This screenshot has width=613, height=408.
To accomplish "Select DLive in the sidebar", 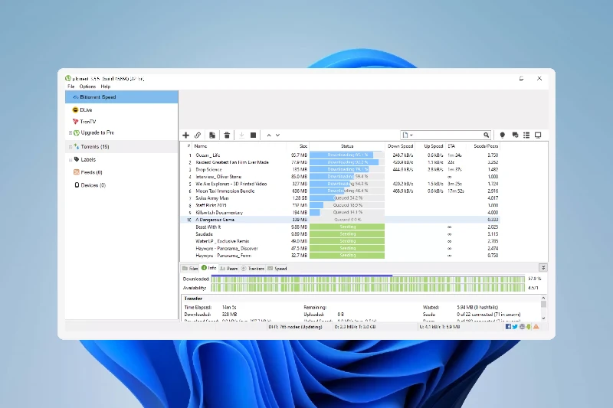I will point(86,110).
